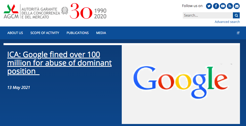Click the email envelope icon
The width and height of the screenshot is (246, 126).
pyautogui.click(x=237, y=6)
